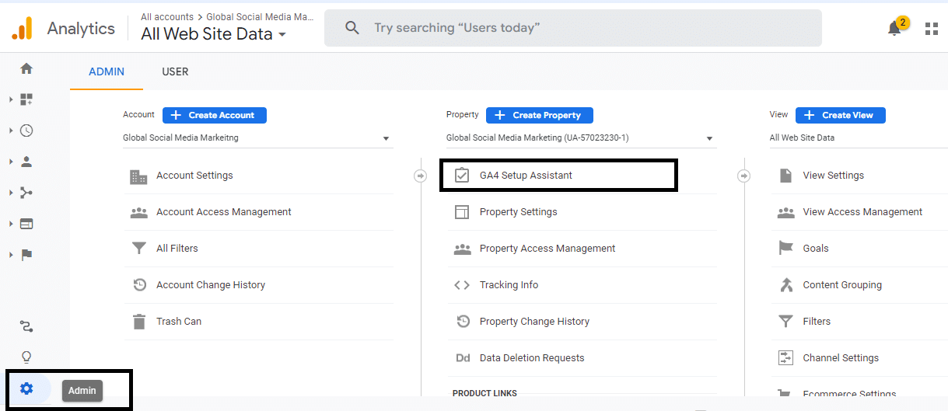Click the Create Account button

click(215, 115)
